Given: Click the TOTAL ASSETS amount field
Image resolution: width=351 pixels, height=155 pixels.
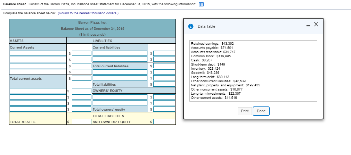Looking at the screenshot, I should 81,121.
